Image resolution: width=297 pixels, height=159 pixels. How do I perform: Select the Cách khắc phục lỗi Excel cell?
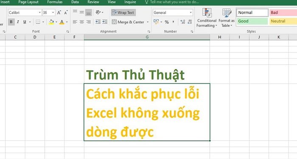[x=147, y=112]
